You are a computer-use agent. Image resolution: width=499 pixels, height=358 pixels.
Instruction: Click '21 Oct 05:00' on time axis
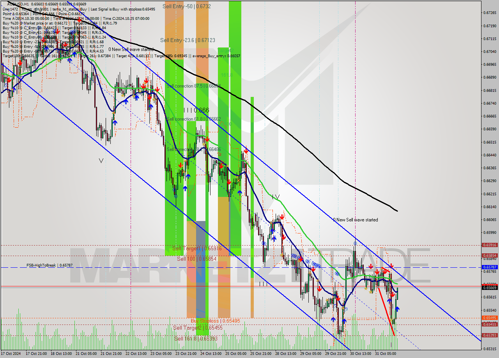point(86,354)
